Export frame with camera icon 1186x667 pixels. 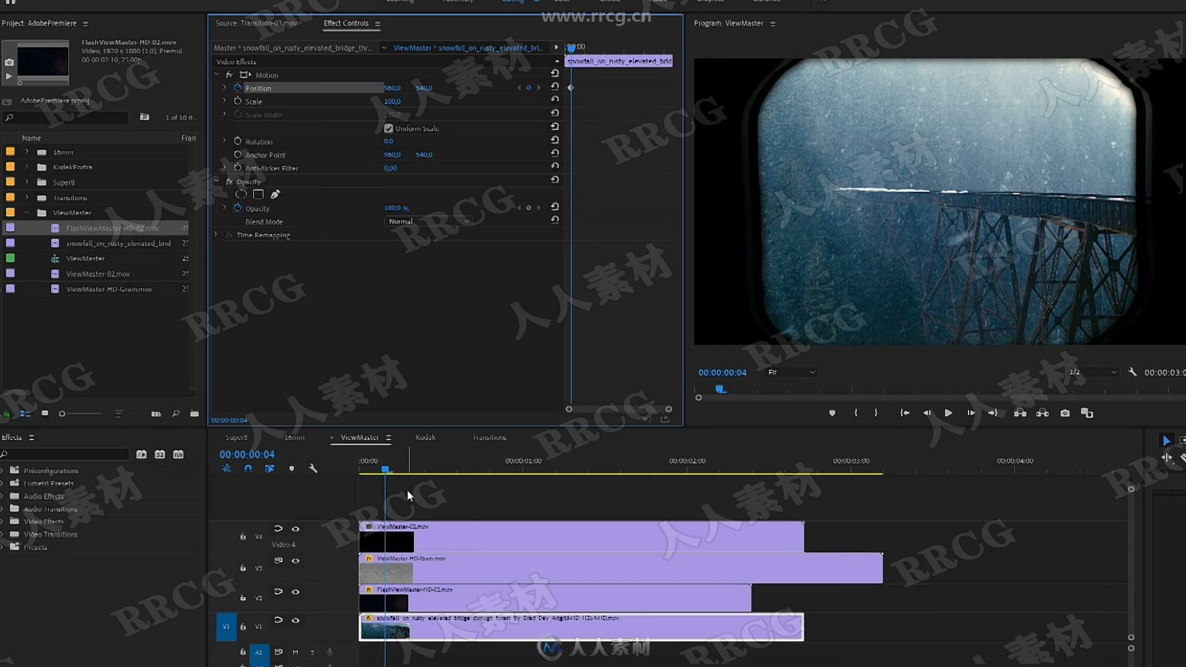coord(1065,413)
